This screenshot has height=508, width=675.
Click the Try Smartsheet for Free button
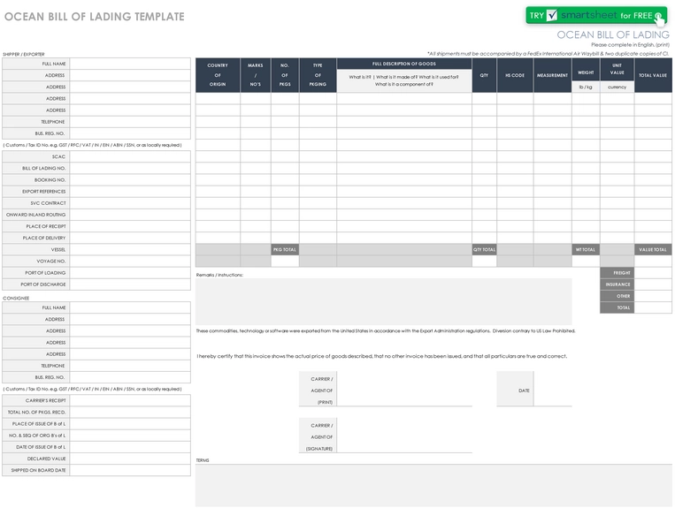596,16
